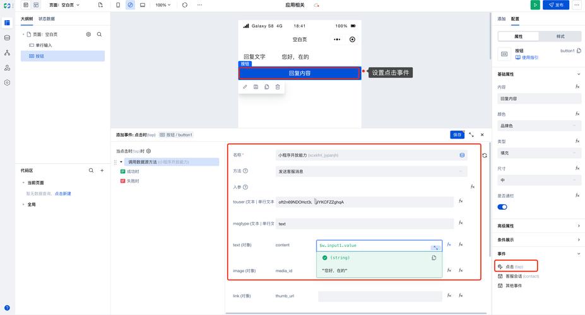This screenshot has height=315, width=585.
Task: Click the new page file icon
Action: (100, 5)
